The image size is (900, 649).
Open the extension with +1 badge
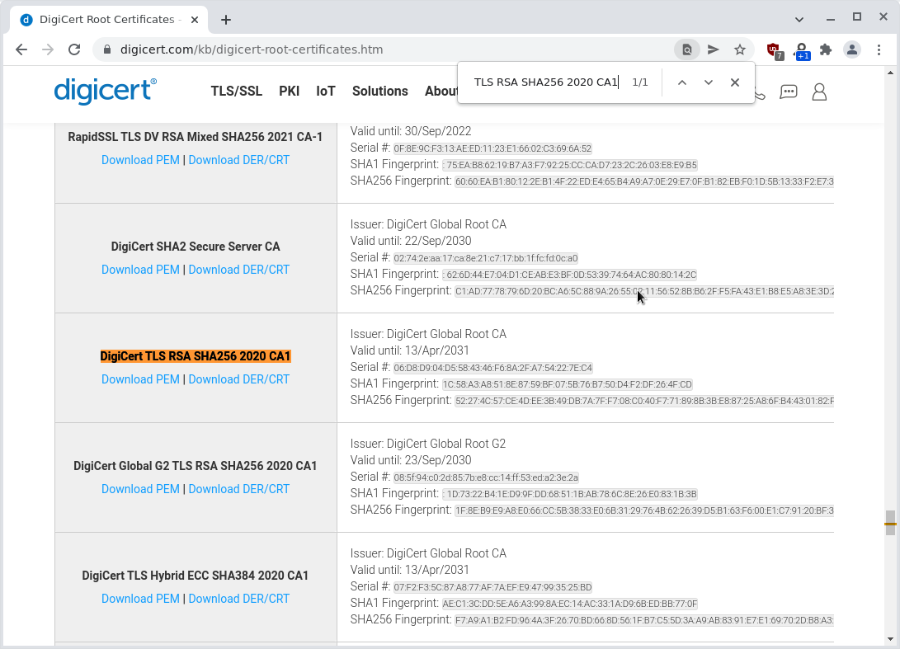pos(801,50)
